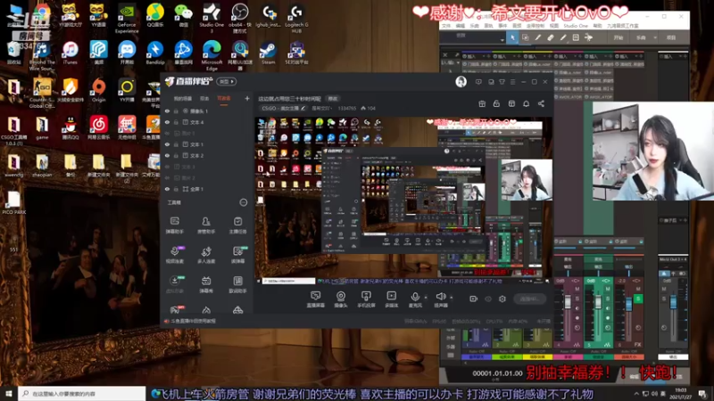Expand microphone options arrow

point(426,298)
